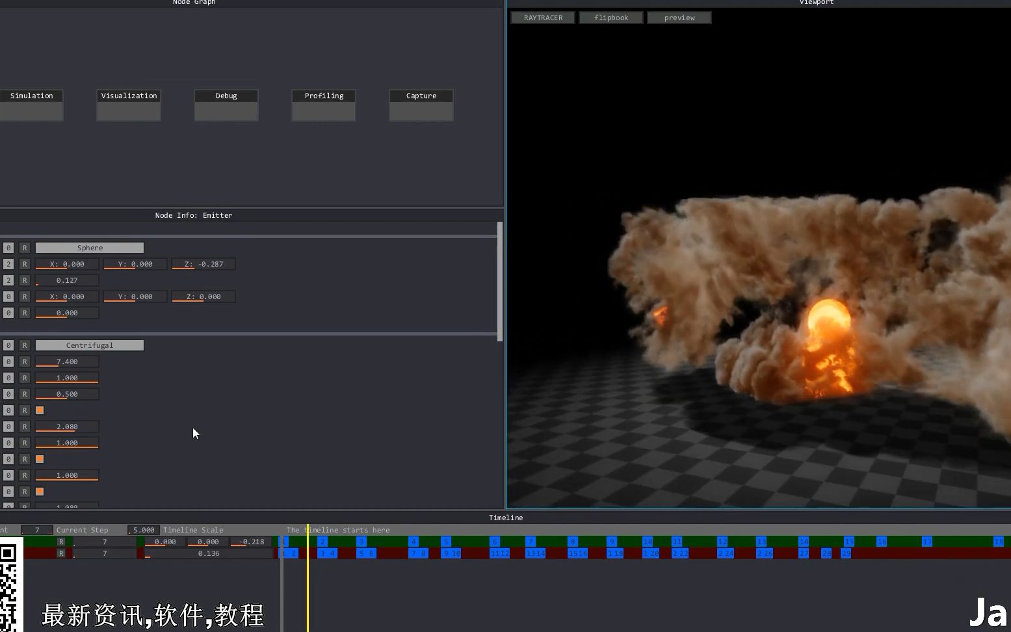Viewport: 1011px width, 632px height.
Task: Select the Simulation node in the Node Graph
Action: pyautogui.click(x=31, y=105)
